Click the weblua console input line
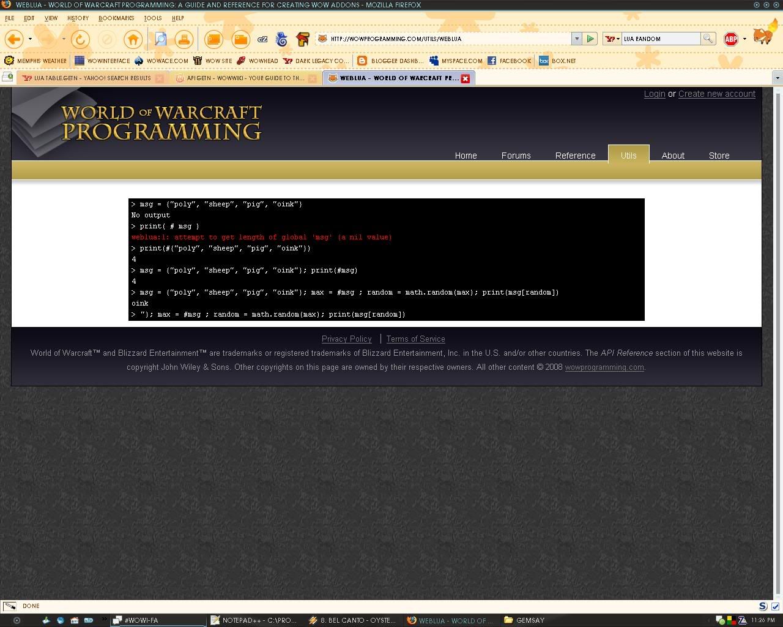The image size is (783, 627). pyautogui.click(x=386, y=314)
